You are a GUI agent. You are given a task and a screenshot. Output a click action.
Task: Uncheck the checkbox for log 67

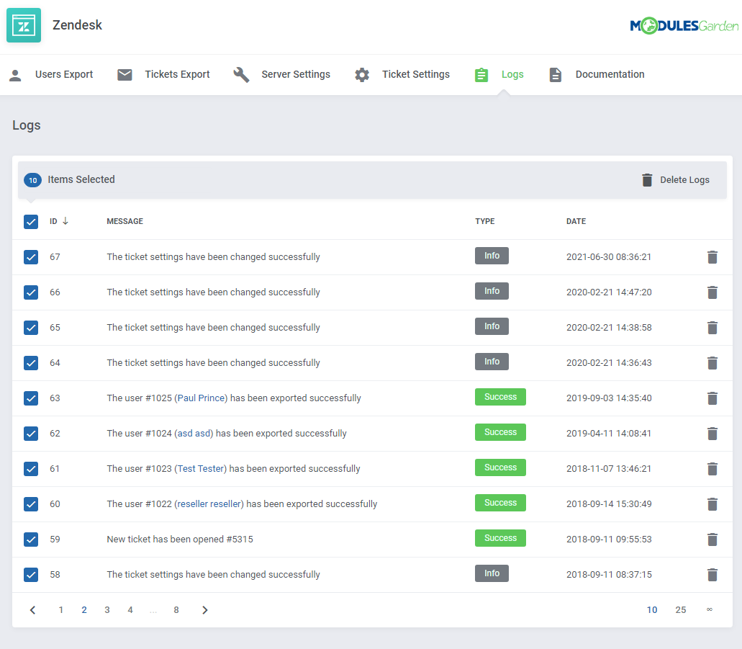[31, 257]
